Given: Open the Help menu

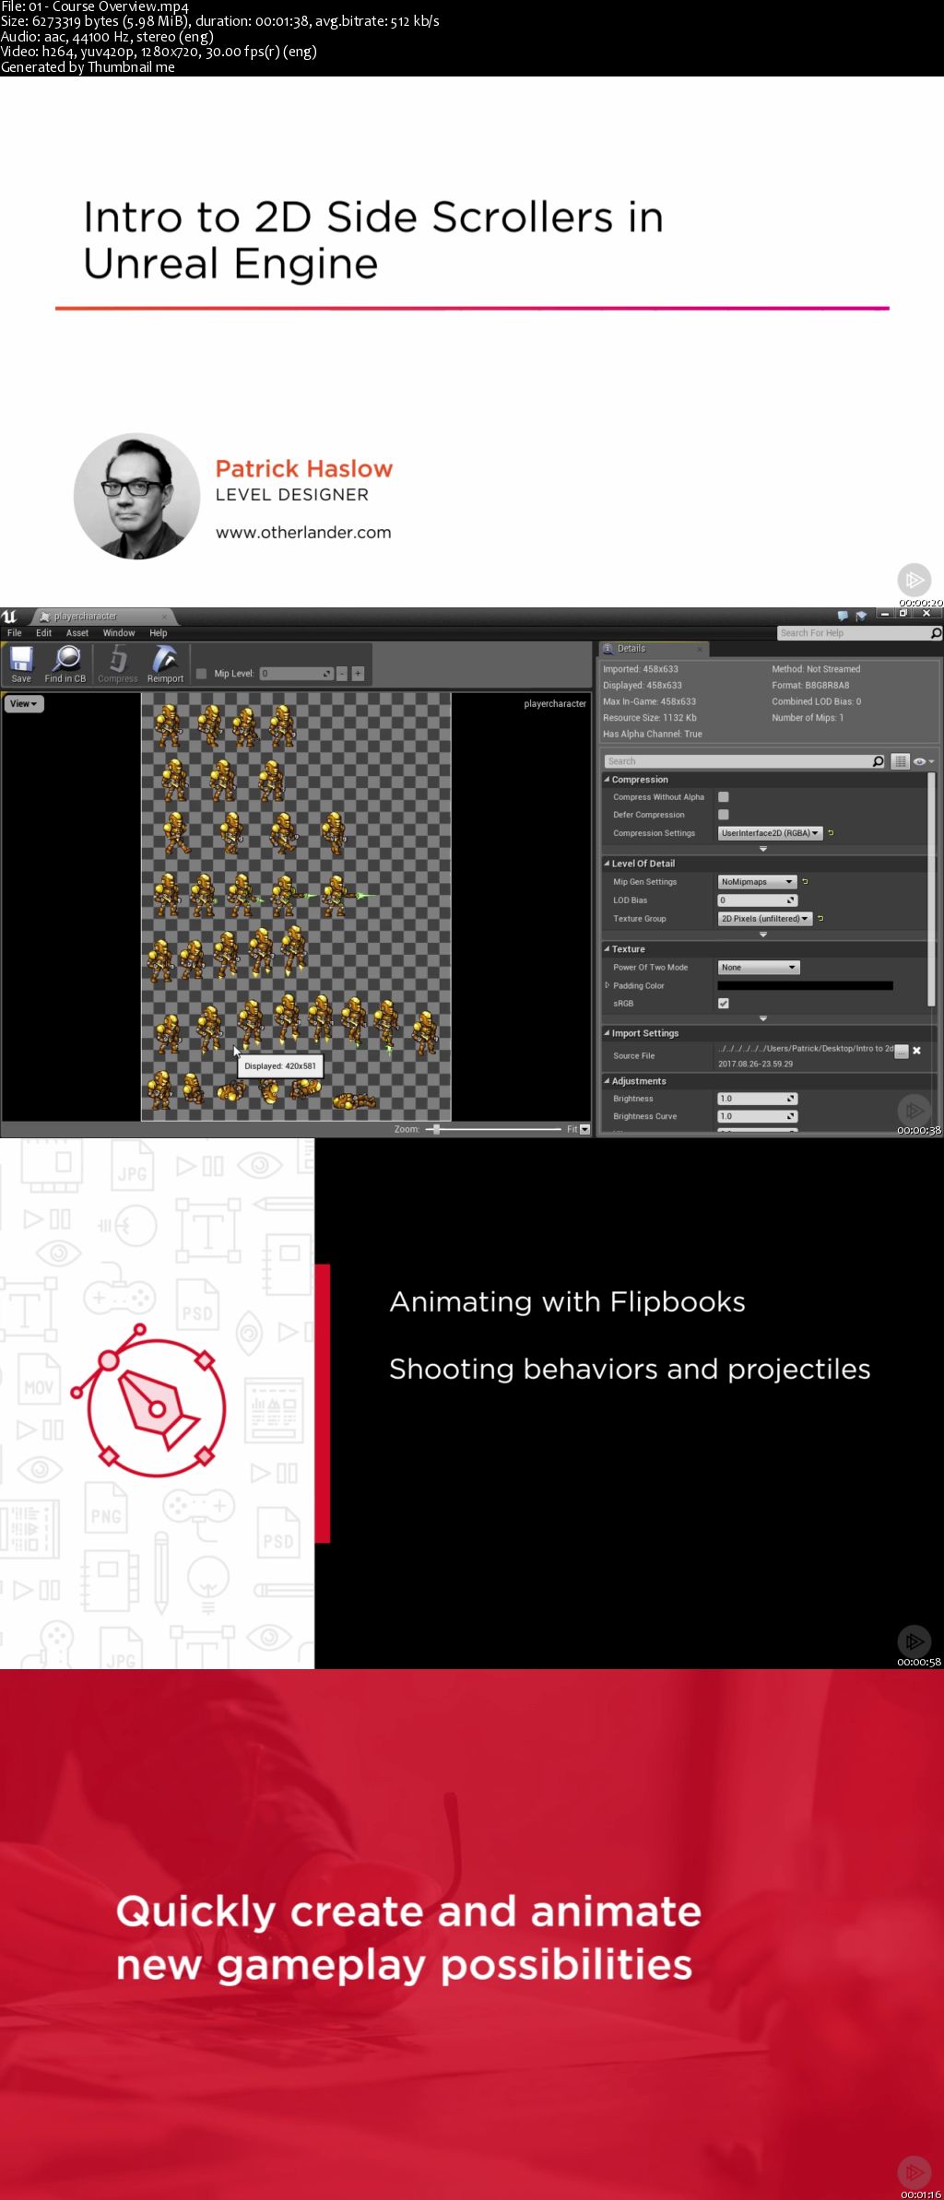Looking at the screenshot, I should pos(159,633).
